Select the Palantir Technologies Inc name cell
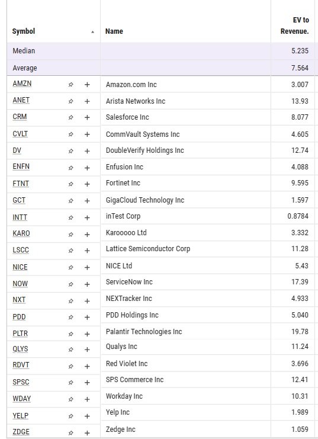The width and height of the screenshot is (318, 439). pos(144,332)
